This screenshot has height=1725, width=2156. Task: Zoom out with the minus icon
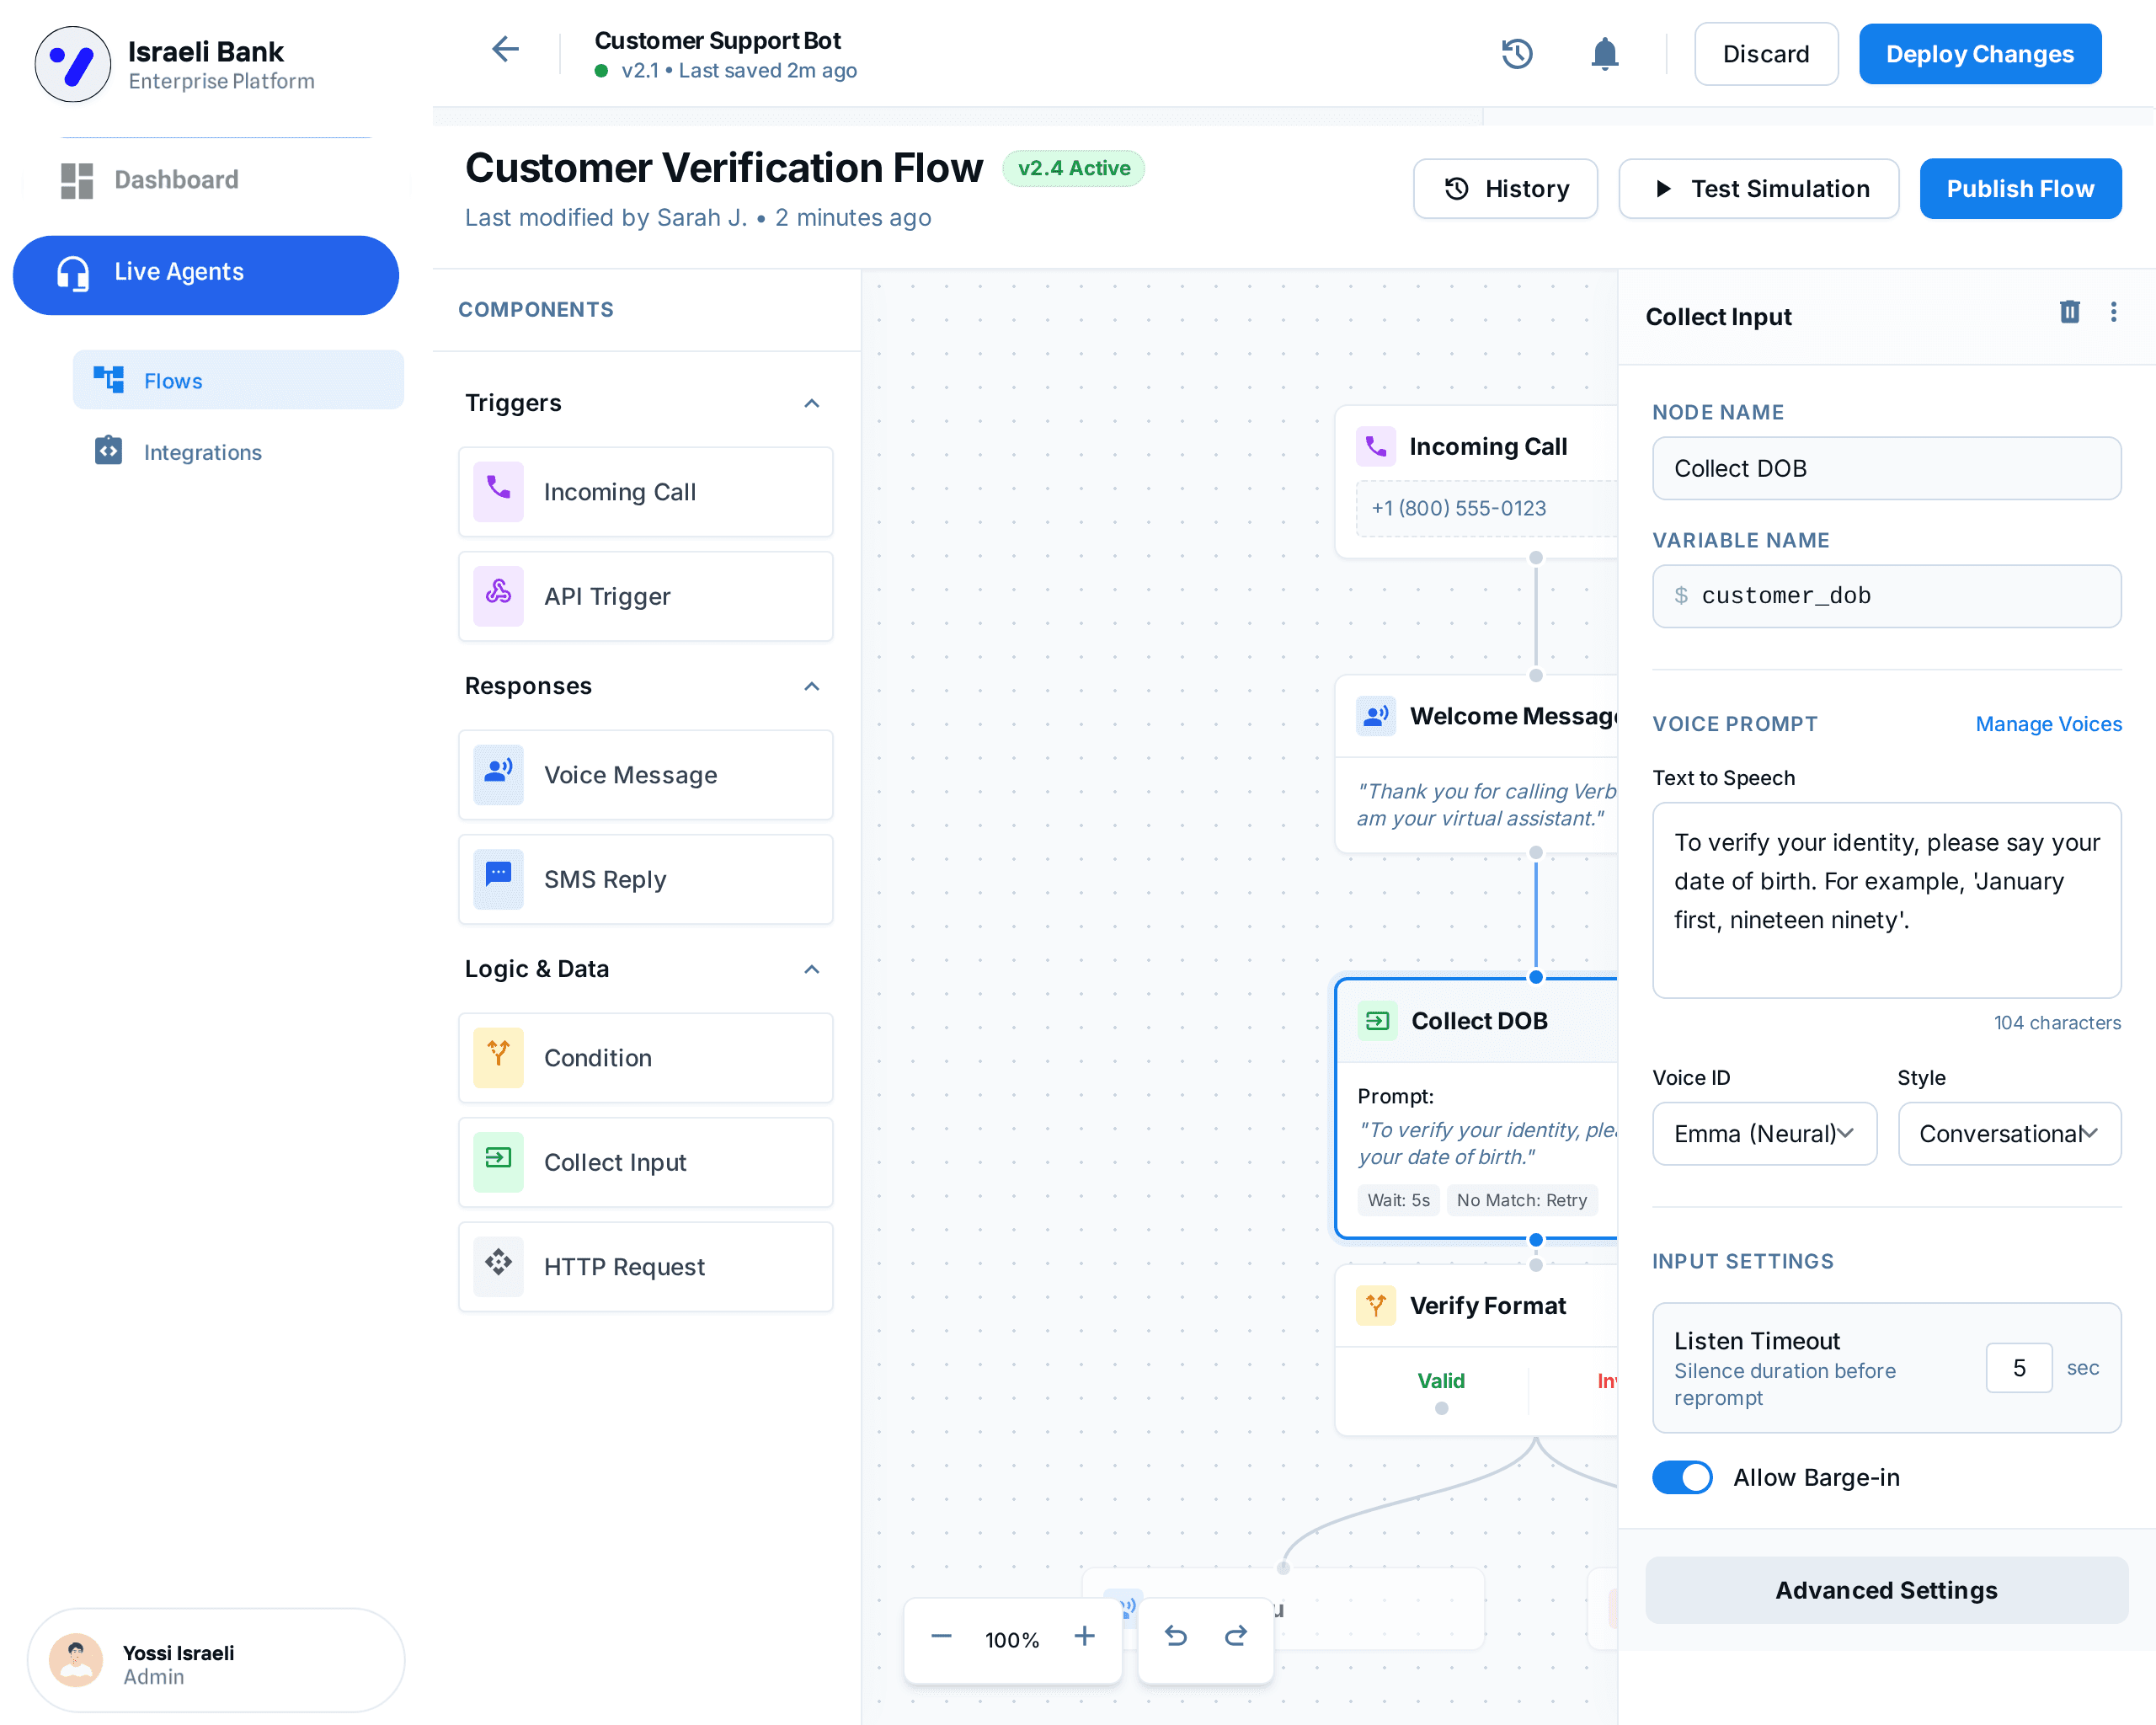(x=941, y=1636)
